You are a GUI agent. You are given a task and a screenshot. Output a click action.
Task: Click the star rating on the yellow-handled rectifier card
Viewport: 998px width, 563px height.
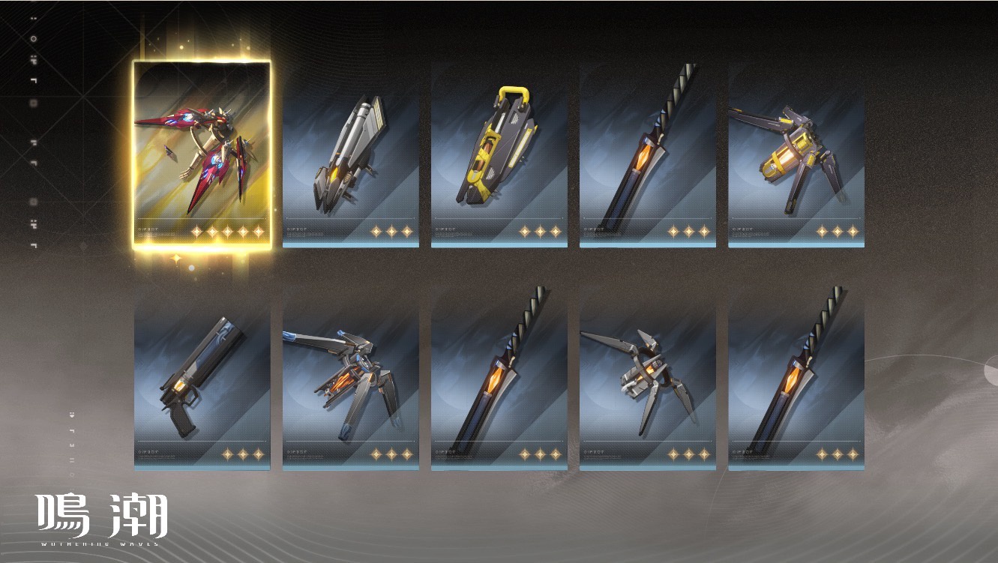(x=539, y=232)
